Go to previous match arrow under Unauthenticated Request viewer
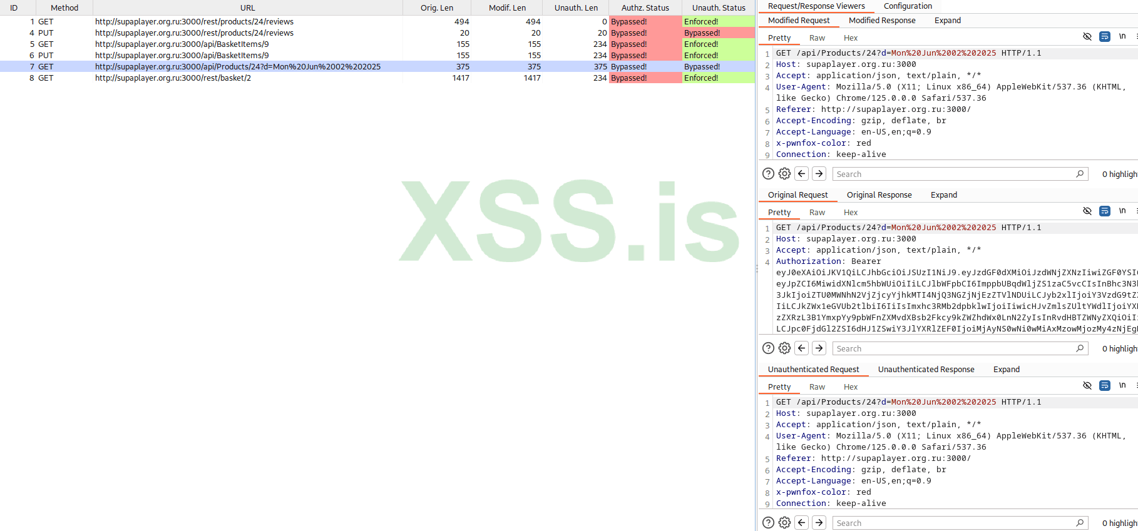This screenshot has width=1138, height=531. click(802, 523)
